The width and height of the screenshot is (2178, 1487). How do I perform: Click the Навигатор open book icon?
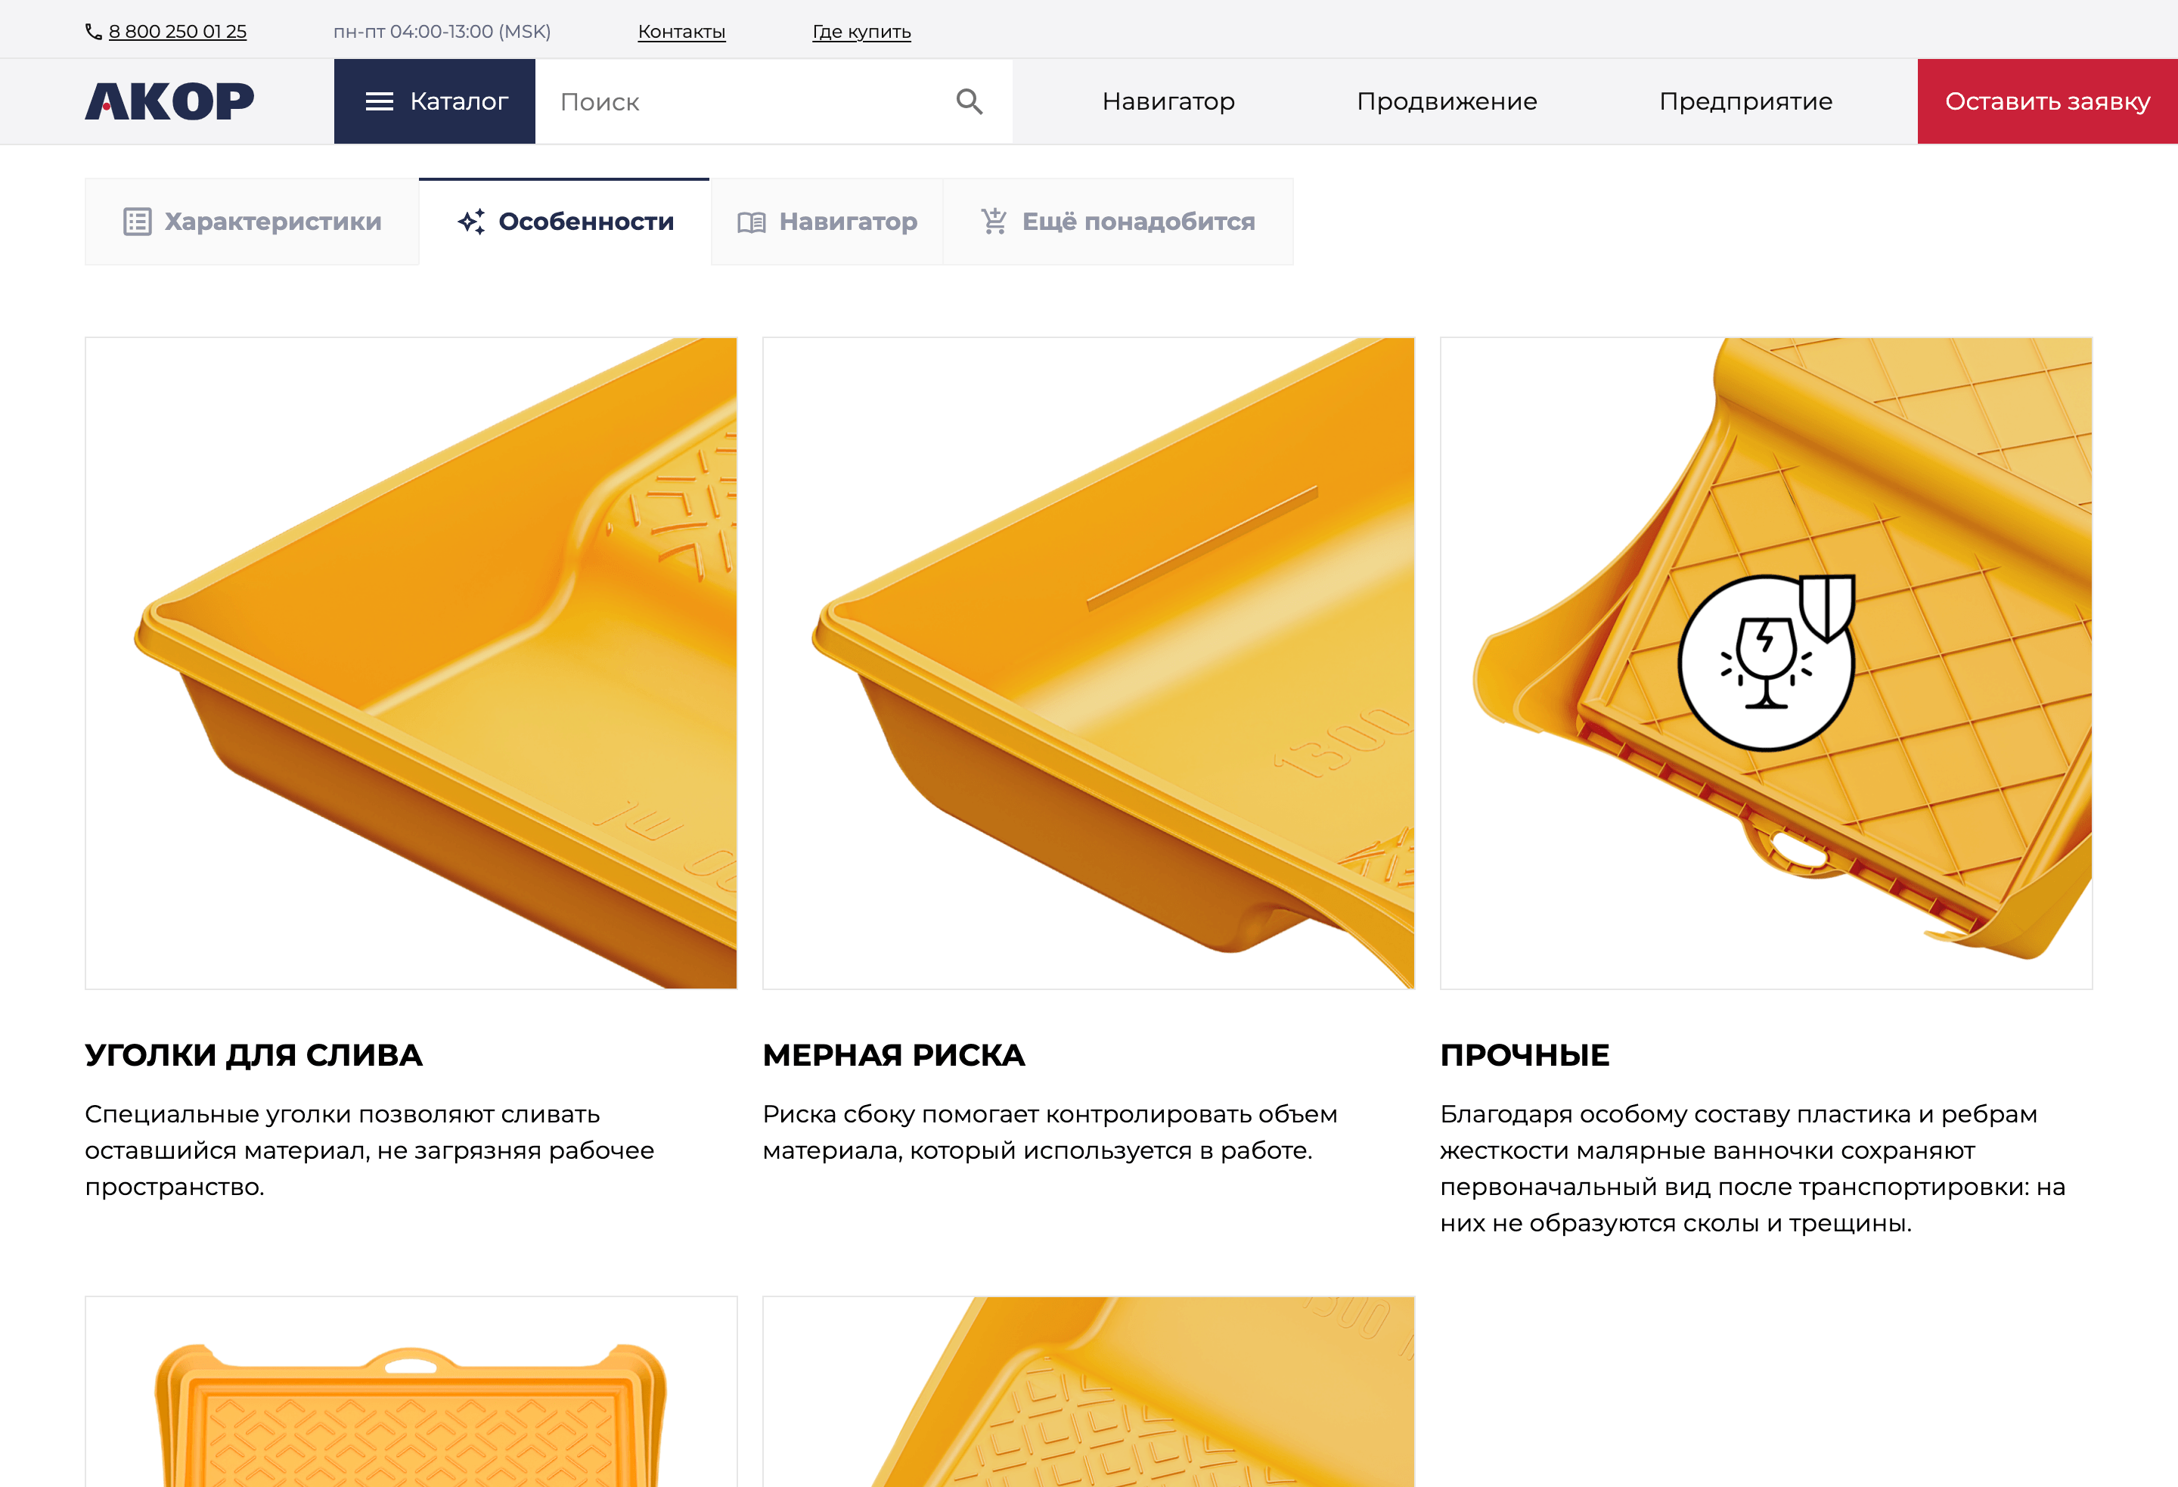(x=752, y=222)
